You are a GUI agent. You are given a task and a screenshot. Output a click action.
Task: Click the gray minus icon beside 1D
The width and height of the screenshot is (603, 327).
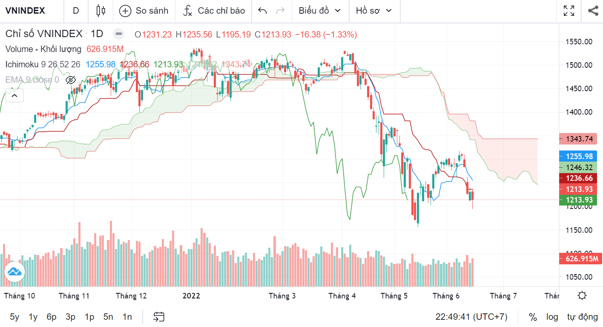119,34
